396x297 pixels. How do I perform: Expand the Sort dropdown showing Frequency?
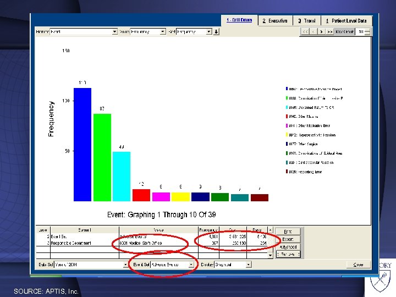click(209, 31)
